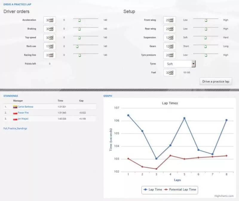
Task: Click the Acceleration spinner arrows
Action: (51, 20)
